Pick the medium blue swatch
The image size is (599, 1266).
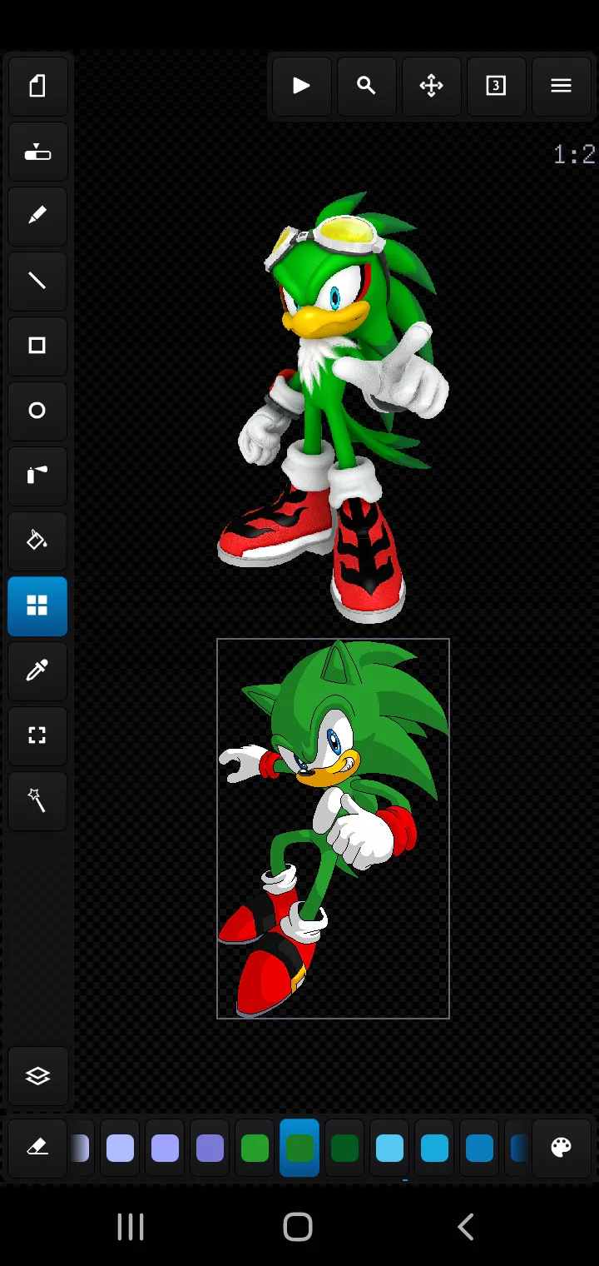pyautogui.click(x=480, y=1149)
